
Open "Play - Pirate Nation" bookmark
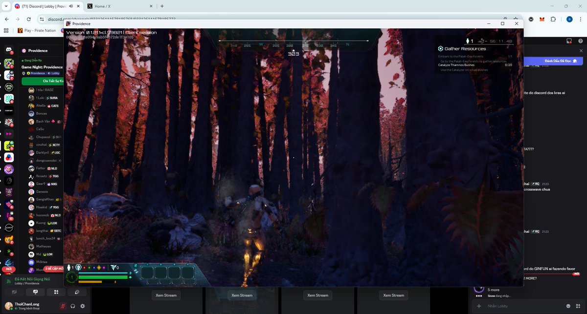coord(37,30)
